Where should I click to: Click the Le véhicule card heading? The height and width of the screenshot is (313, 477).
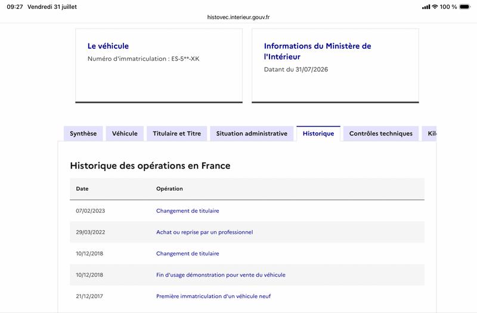108,46
